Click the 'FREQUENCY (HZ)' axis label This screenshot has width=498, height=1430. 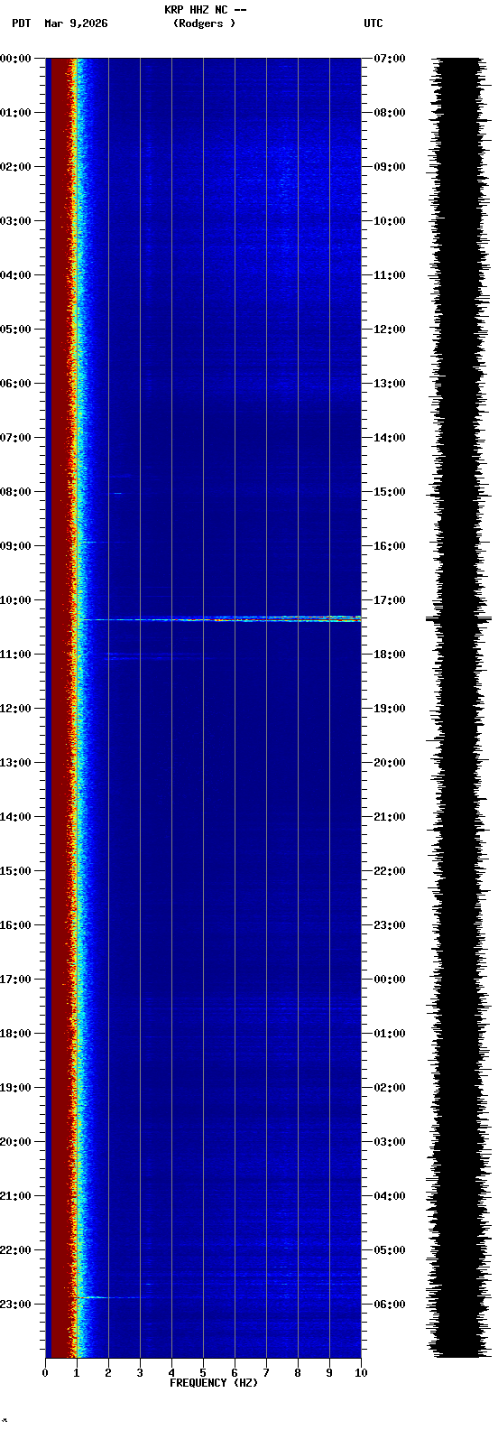[x=214, y=1383]
